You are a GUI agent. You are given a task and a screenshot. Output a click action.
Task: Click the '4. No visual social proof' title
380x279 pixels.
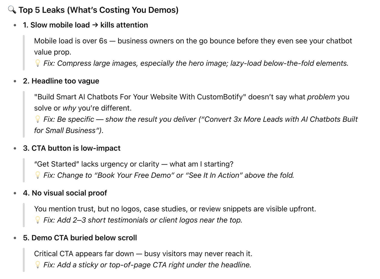click(x=65, y=193)
